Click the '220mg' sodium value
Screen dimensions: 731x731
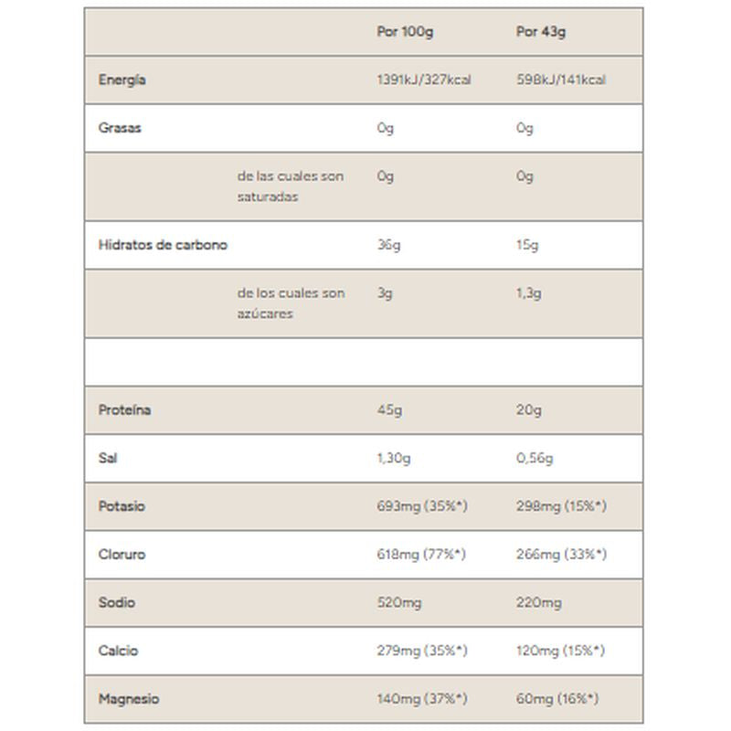point(539,603)
